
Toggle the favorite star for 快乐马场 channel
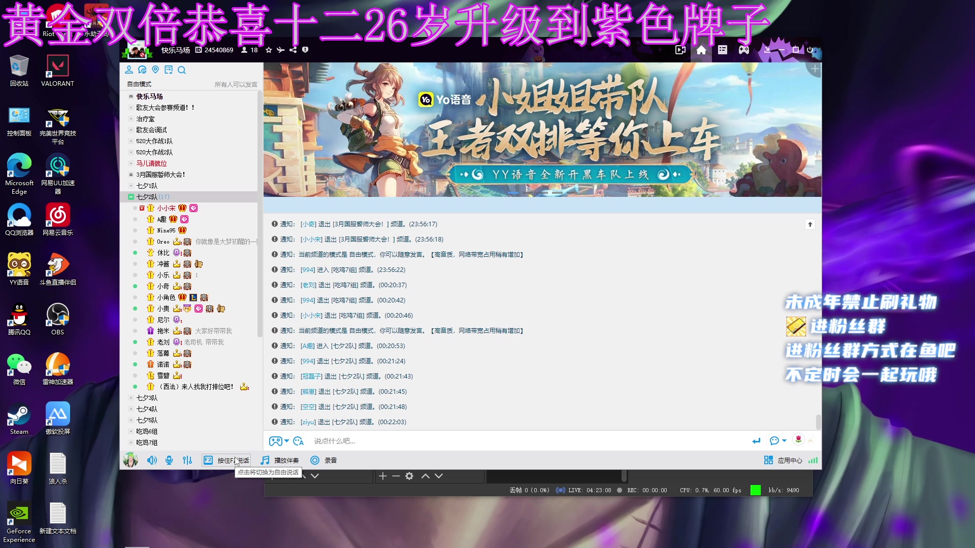point(269,50)
